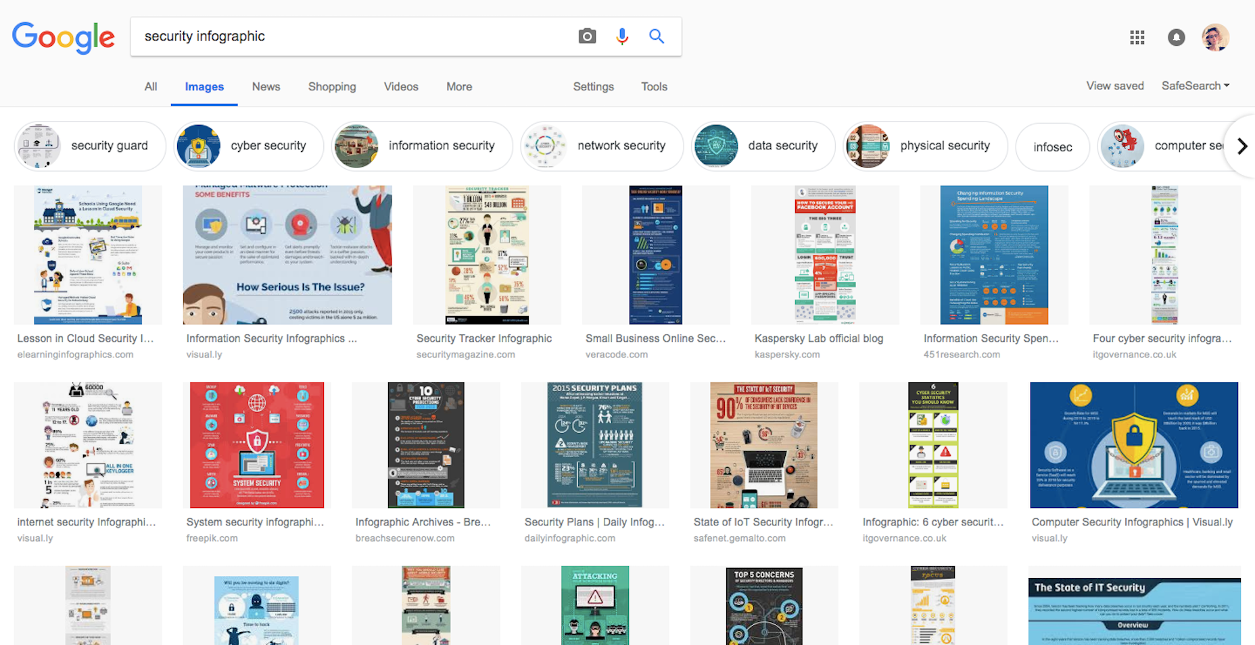The image size is (1255, 645).
Task: Click 'State of IoT Security Infogr...' title
Action: click(763, 522)
